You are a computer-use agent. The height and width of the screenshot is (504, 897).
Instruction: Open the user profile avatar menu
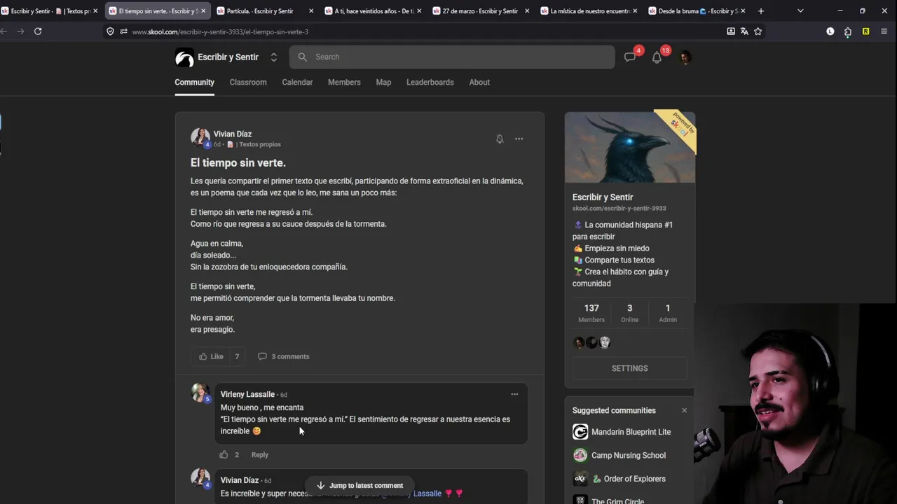click(x=685, y=57)
